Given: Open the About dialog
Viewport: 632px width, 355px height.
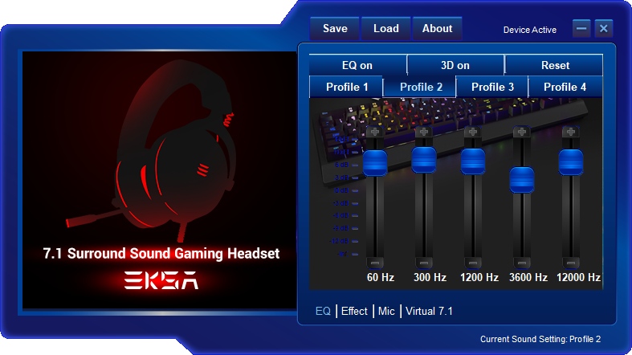Looking at the screenshot, I should pyautogui.click(x=437, y=29).
